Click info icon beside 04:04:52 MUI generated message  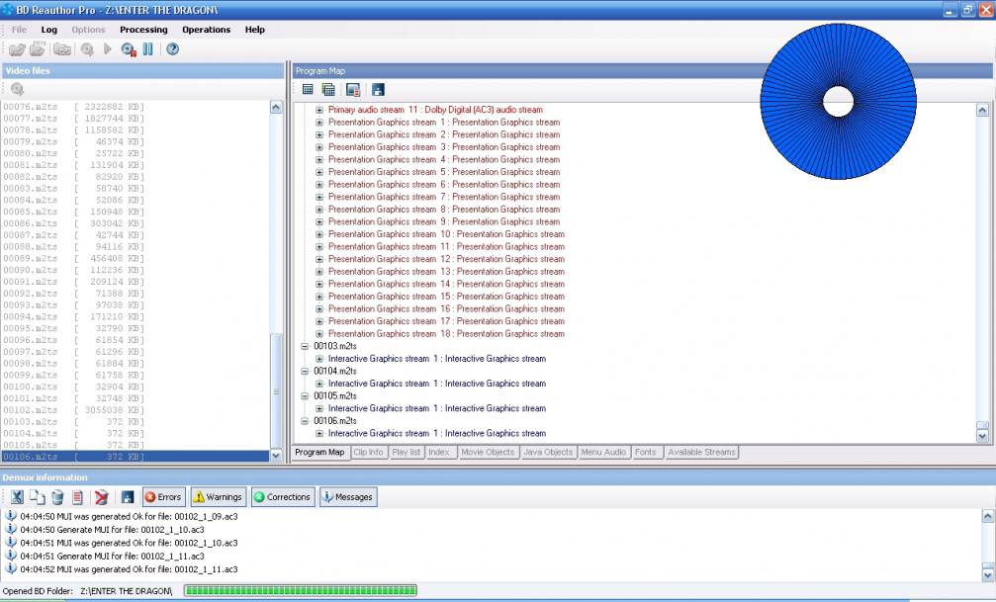11,568
